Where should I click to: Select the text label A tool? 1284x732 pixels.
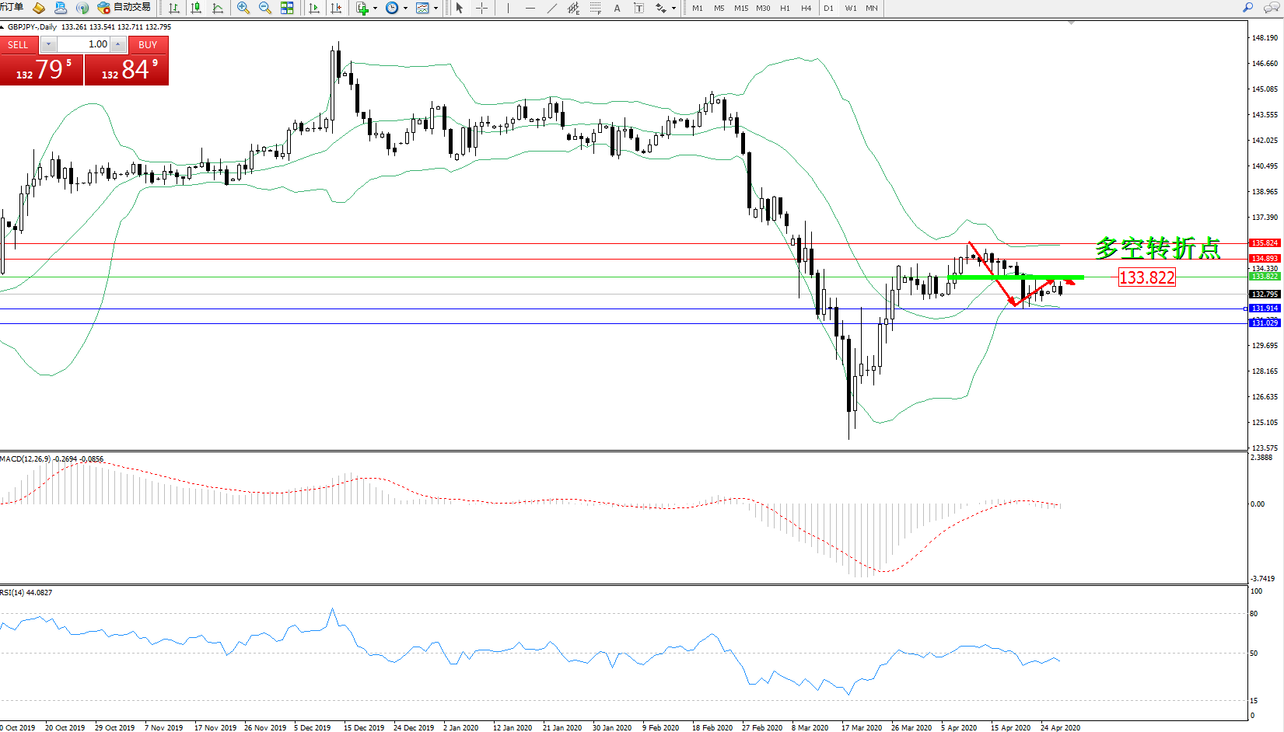[x=617, y=8]
